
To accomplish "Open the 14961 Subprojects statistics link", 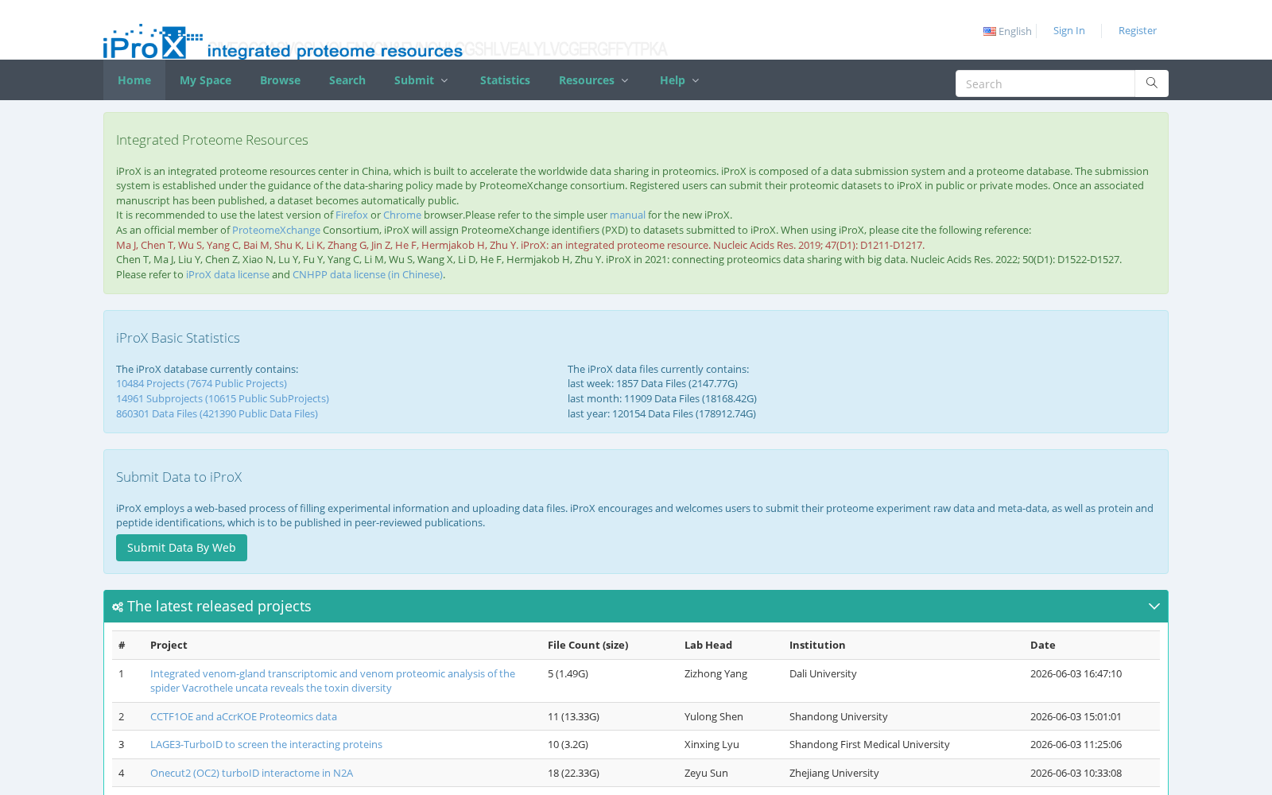I will coord(223,398).
